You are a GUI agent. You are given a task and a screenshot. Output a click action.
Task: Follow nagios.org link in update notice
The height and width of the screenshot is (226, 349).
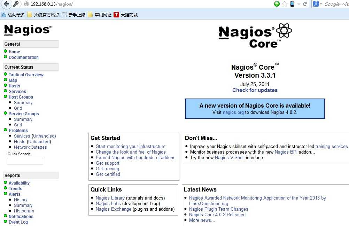pyautogui.click(x=233, y=112)
